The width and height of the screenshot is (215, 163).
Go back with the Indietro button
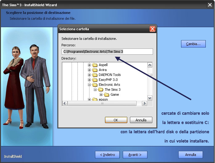(x=107, y=155)
